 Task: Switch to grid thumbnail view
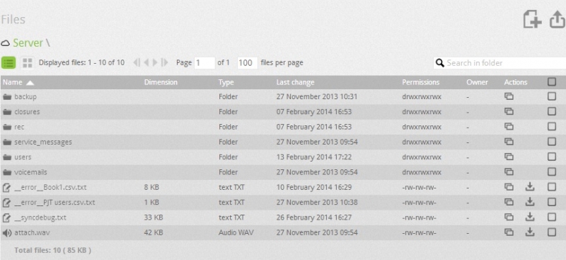coord(28,62)
